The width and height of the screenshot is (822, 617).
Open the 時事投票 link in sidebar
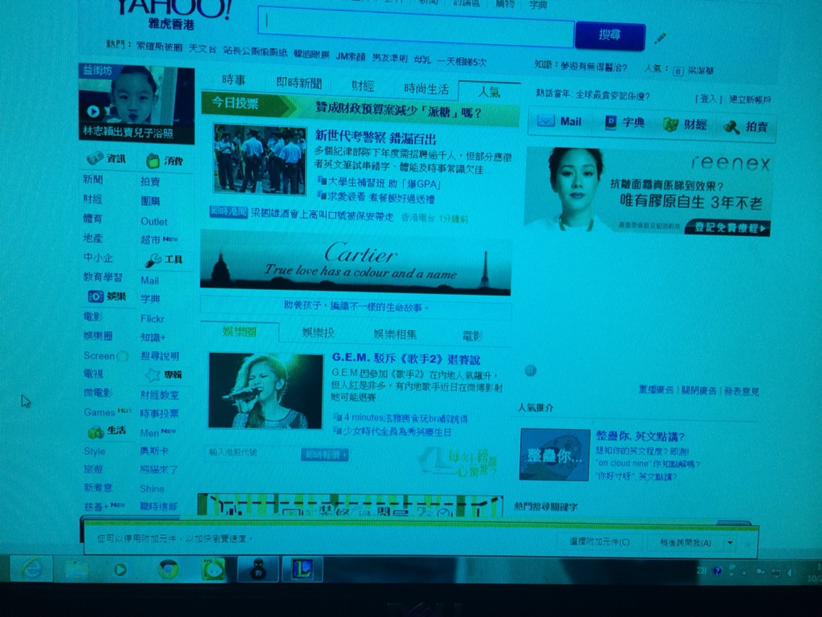click(160, 414)
